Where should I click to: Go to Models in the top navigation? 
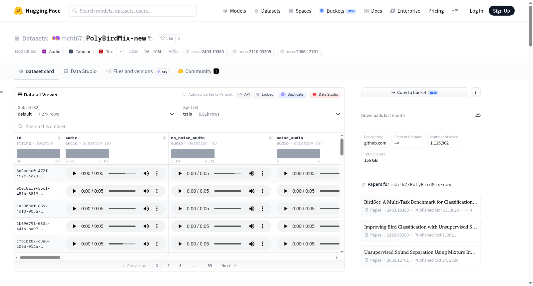click(235, 11)
